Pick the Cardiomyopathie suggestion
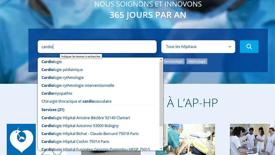Viewport: 275px width, 155px height. pyautogui.click(x=57, y=93)
